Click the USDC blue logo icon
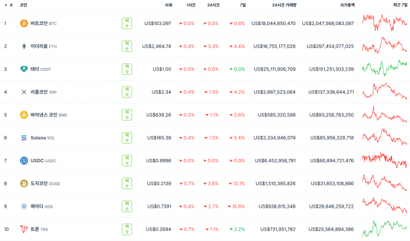 [x=24, y=160]
